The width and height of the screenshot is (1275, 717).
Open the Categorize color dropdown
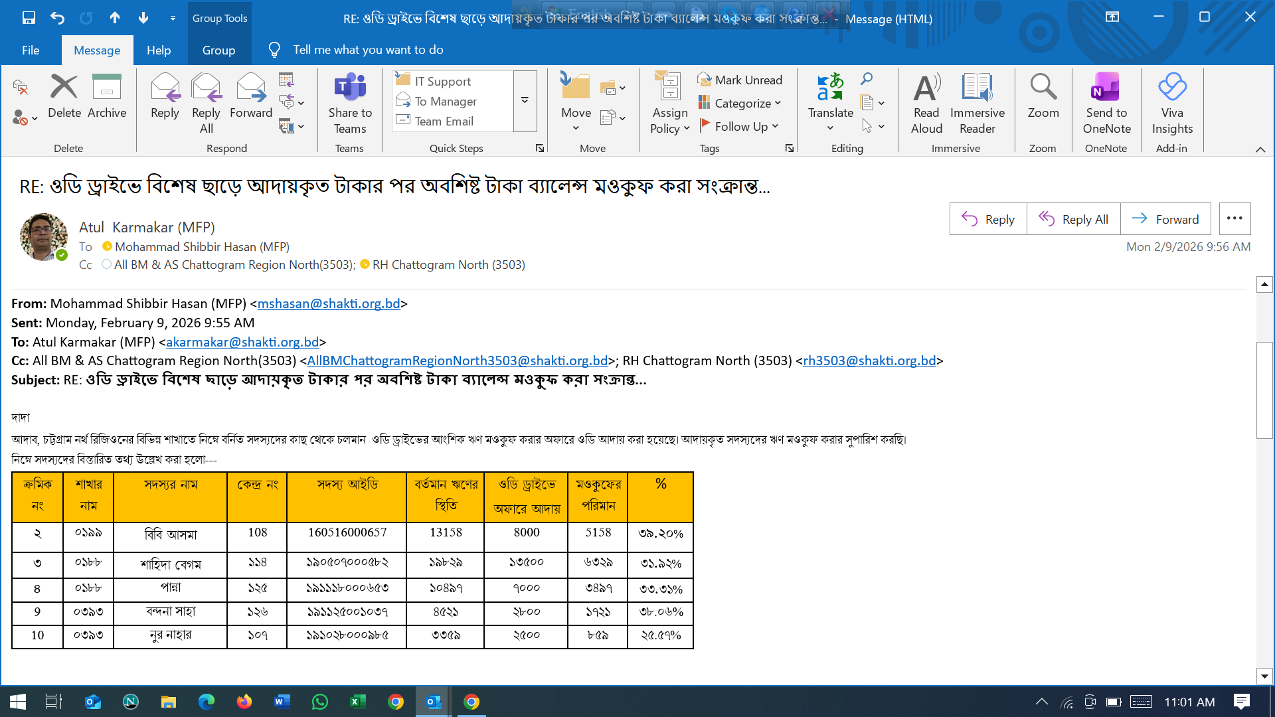click(x=778, y=103)
